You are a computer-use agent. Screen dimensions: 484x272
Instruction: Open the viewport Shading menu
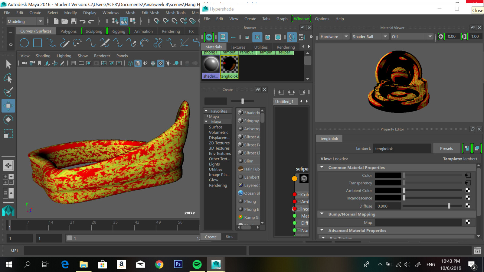click(43, 56)
